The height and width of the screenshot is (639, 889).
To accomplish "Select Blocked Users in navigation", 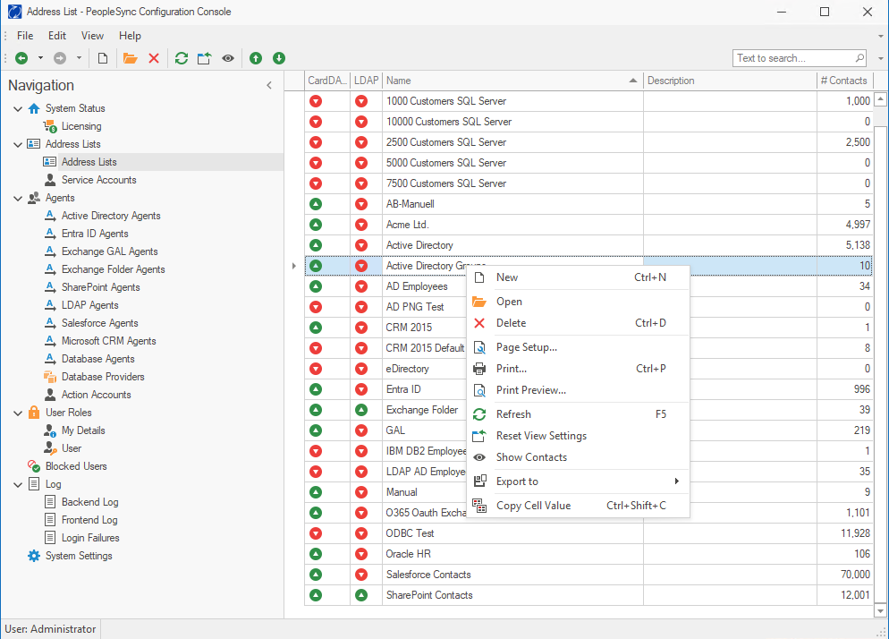I will pos(76,466).
